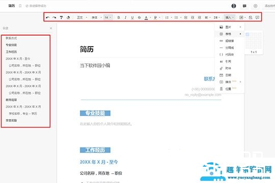The width and height of the screenshot is (275, 183).
Task: Close the outline panel with X
Action: tap(51, 28)
